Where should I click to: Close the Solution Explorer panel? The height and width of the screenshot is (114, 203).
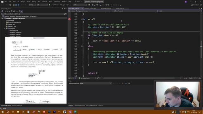[x=66, y=9]
